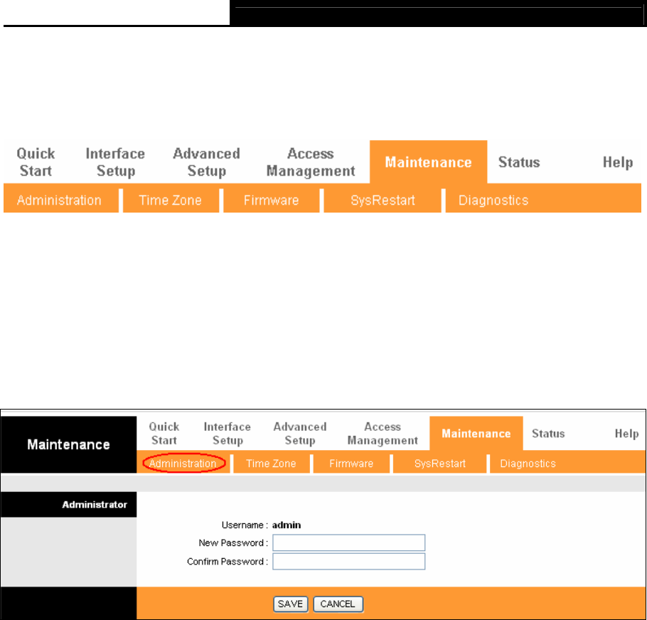Open Interface Setup on the Administrator page

pyautogui.click(x=228, y=433)
